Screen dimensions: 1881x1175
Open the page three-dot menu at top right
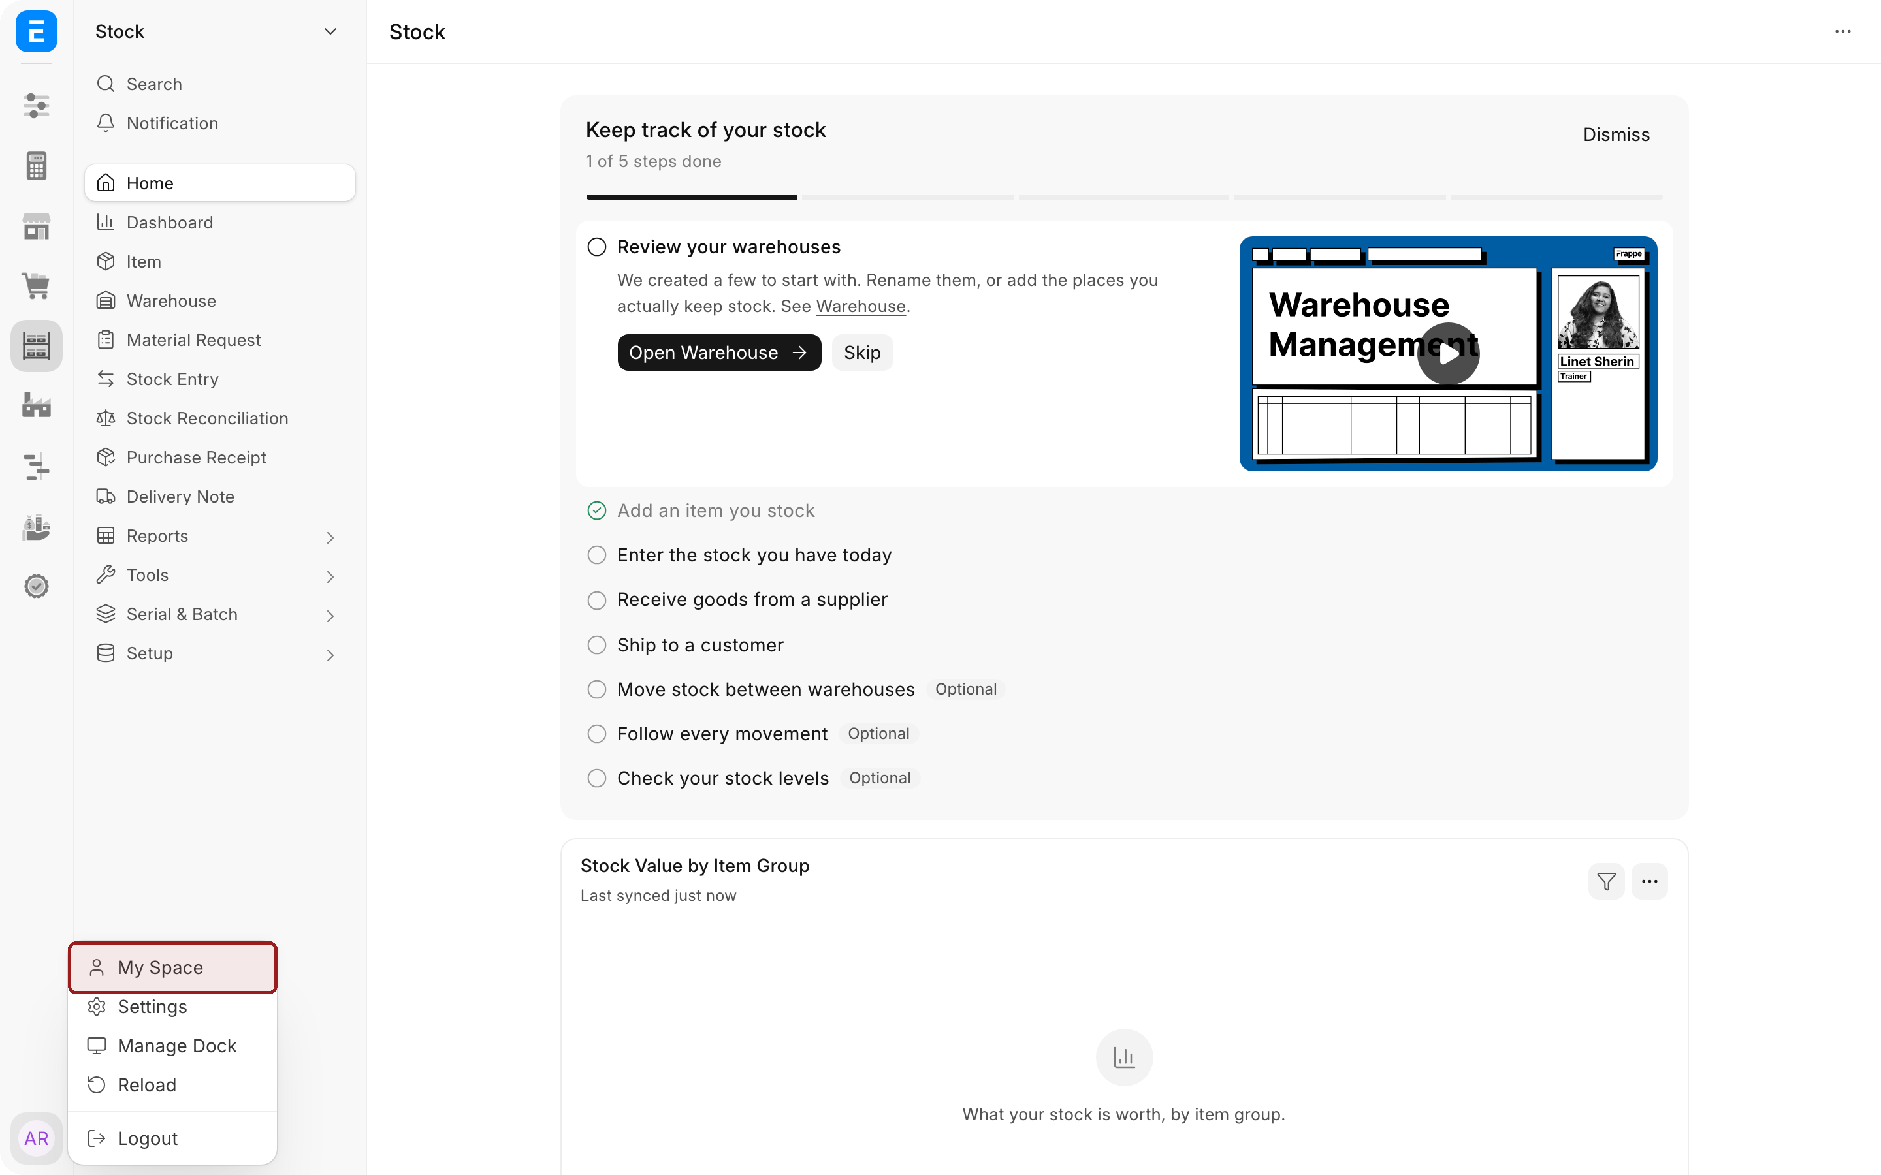point(1843,31)
